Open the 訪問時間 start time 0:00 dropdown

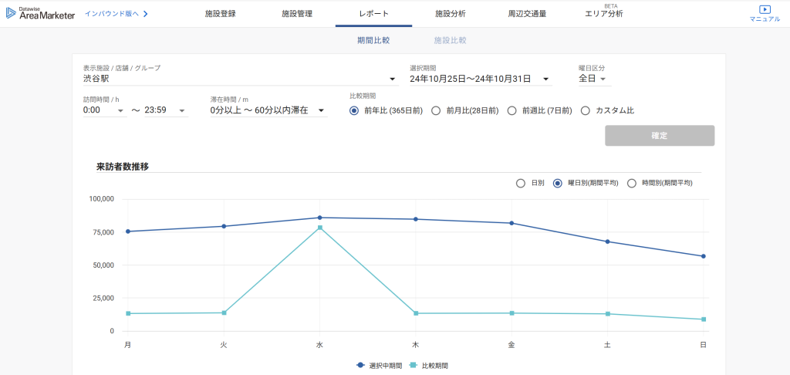tap(120, 111)
